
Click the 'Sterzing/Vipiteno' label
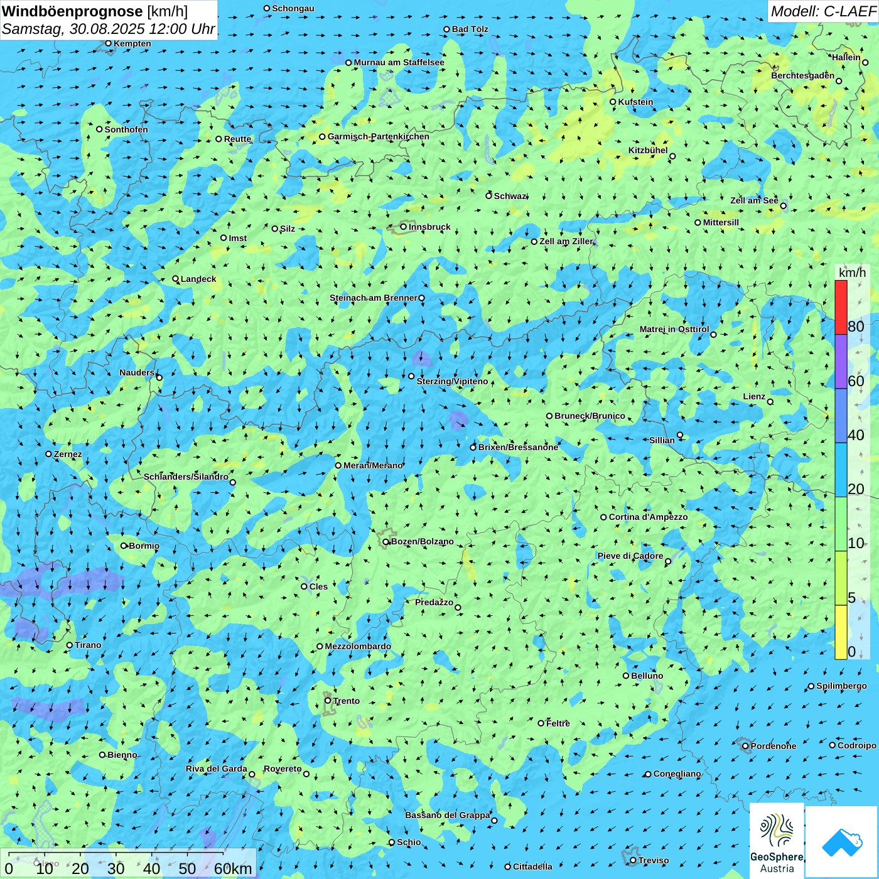(452, 381)
